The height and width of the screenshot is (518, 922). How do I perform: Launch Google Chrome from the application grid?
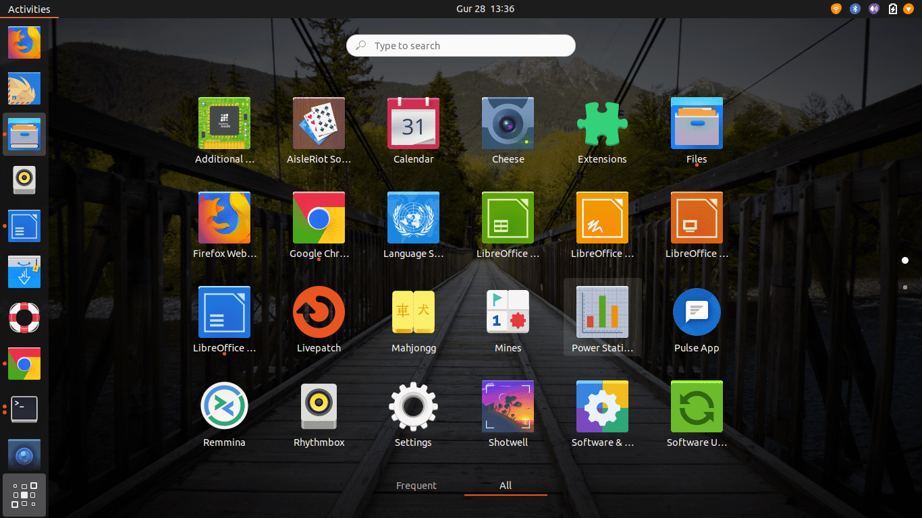click(319, 218)
